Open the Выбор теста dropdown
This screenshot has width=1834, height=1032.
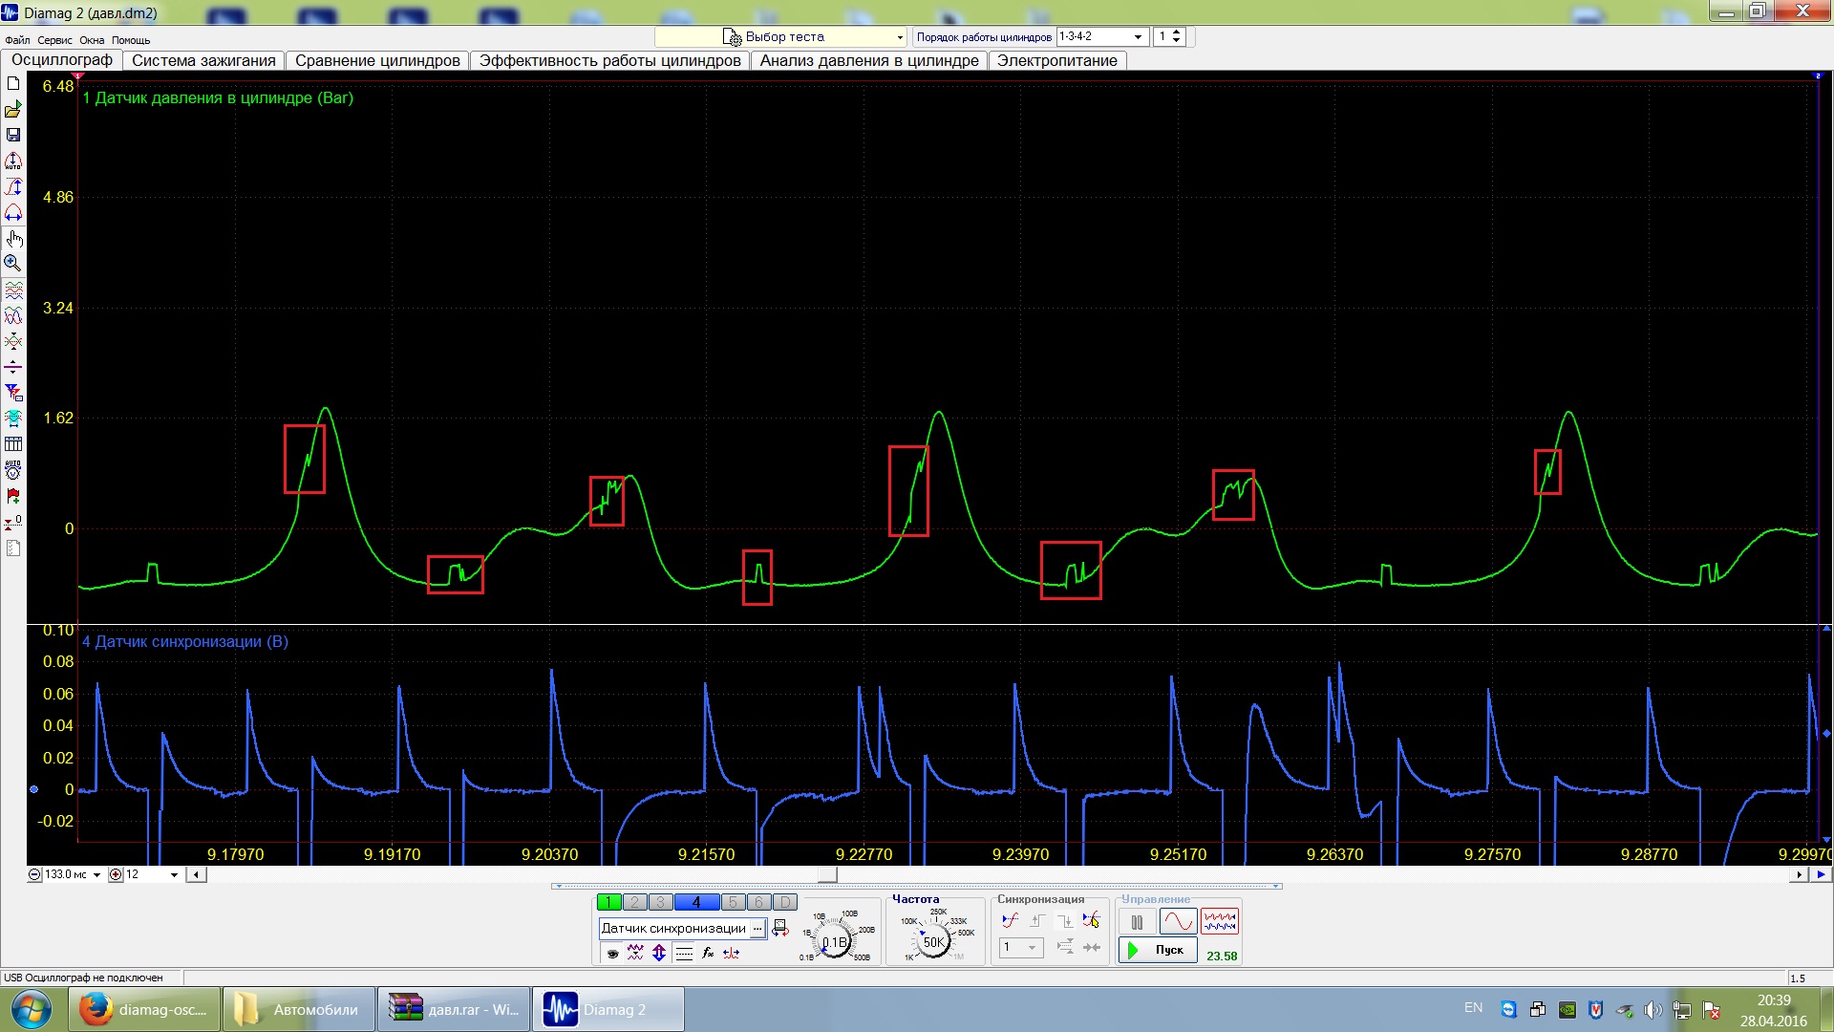point(780,36)
